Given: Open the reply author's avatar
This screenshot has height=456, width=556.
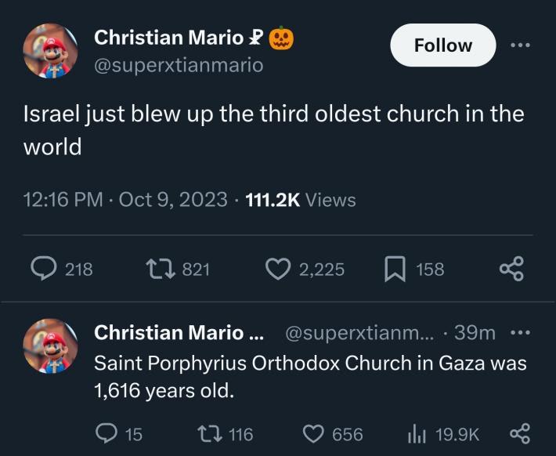Looking at the screenshot, I should (x=51, y=345).
